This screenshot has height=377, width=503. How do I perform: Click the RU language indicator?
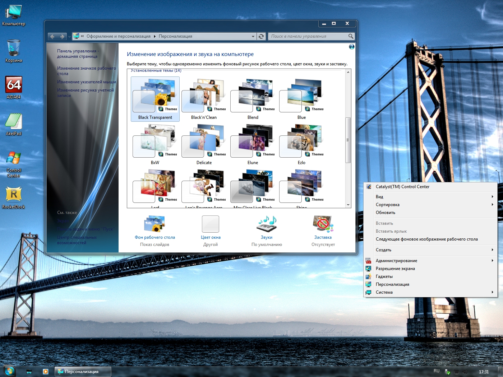tap(437, 371)
